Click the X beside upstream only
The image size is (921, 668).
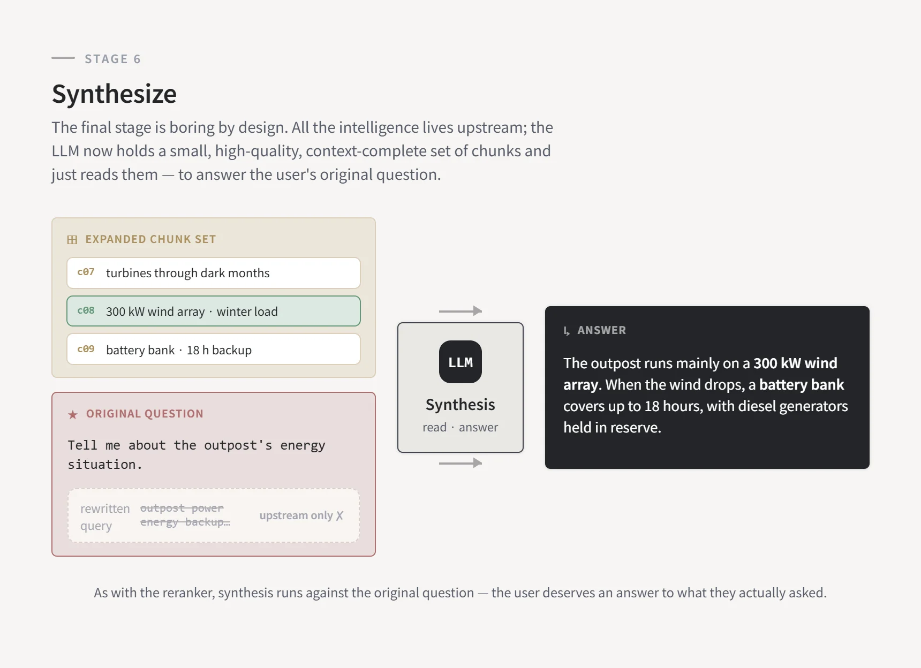click(339, 515)
